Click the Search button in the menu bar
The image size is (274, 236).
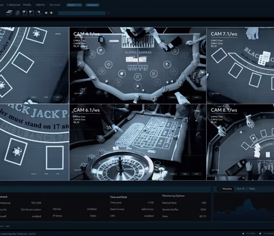74,5
